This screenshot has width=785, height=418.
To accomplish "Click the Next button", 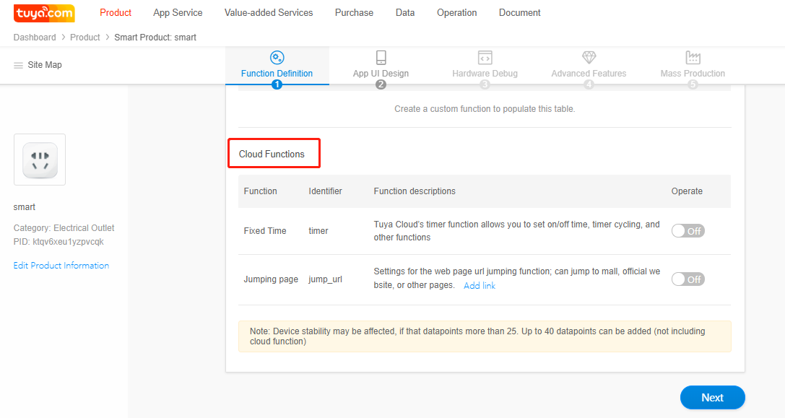I will [x=712, y=398].
